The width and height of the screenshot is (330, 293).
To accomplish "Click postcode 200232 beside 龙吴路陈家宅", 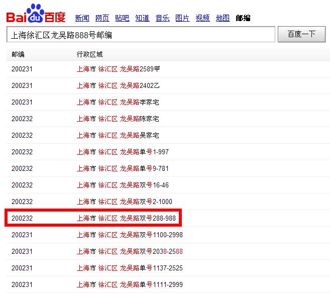I will pyautogui.click(x=22, y=119).
